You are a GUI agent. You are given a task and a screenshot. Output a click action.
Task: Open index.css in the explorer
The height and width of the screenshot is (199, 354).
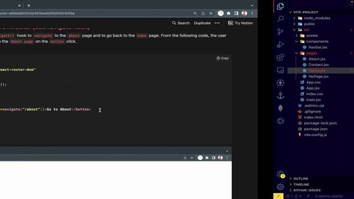click(315, 94)
